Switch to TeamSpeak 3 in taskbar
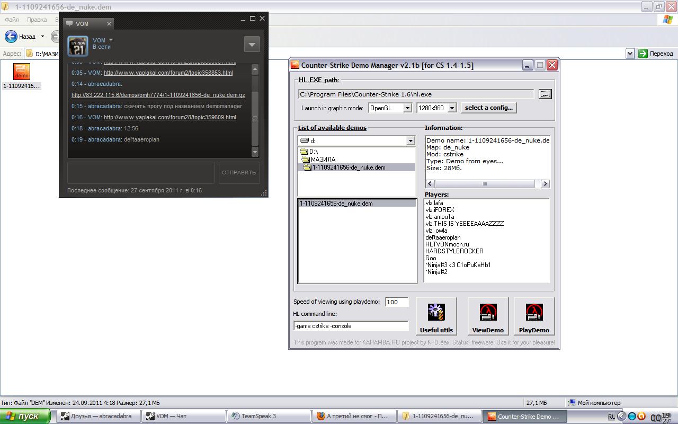 point(269,416)
